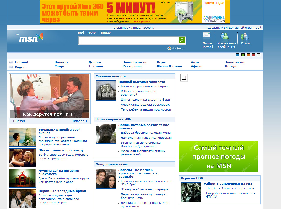Open the Блоги text link in header
The image size is (281, 209).
(x=246, y=43)
